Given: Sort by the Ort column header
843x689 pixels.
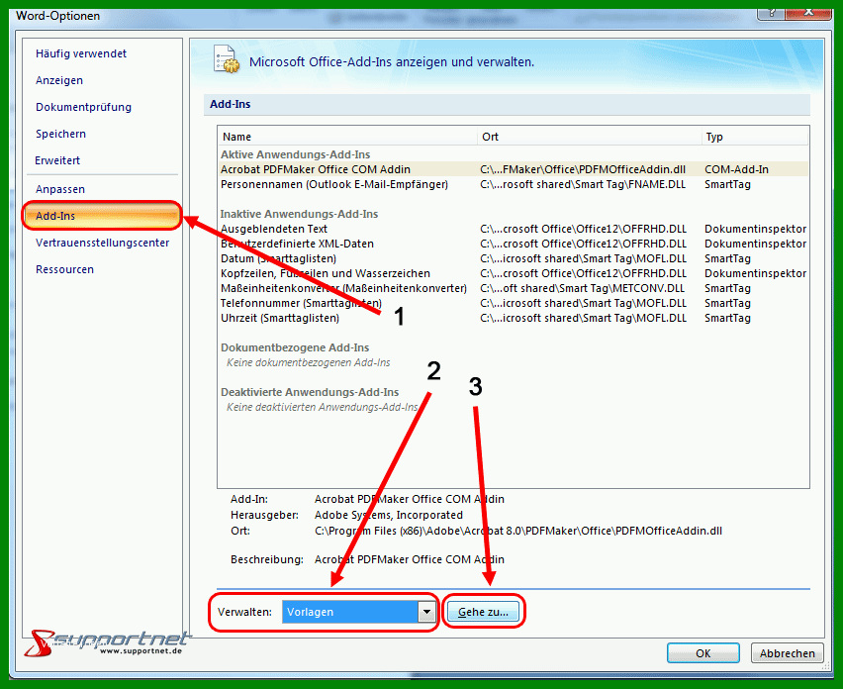Looking at the screenshot, I should [590, 137].
